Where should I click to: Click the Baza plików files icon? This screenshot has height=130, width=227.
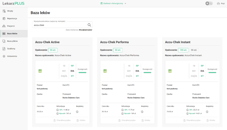coord(4,41)
